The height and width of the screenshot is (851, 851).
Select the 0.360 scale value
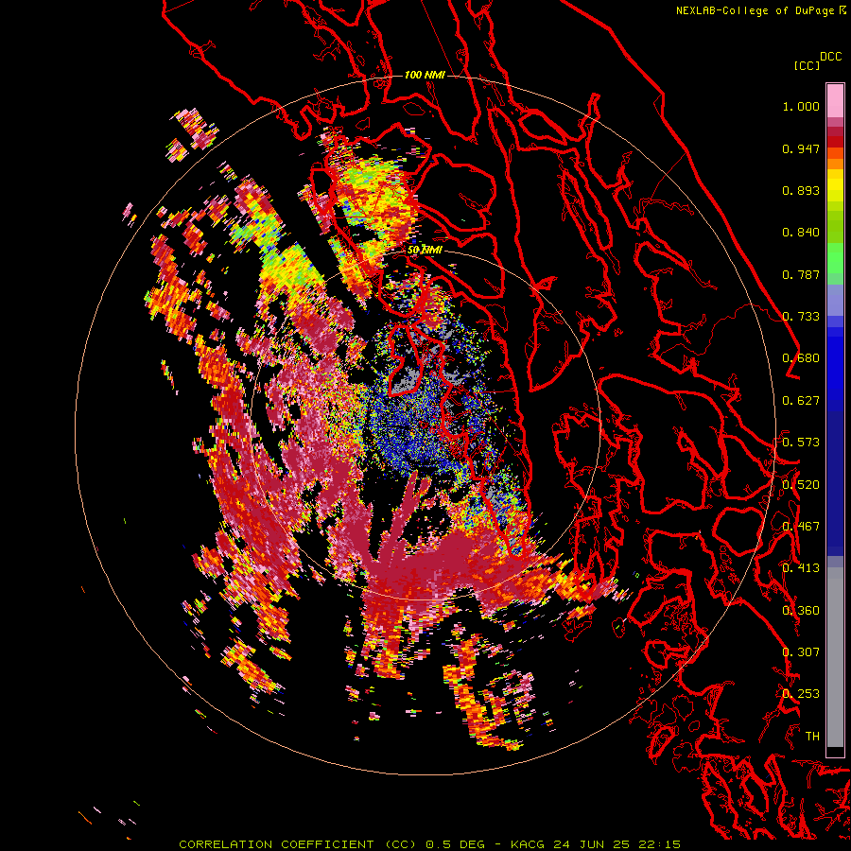(x=801, y=611)
